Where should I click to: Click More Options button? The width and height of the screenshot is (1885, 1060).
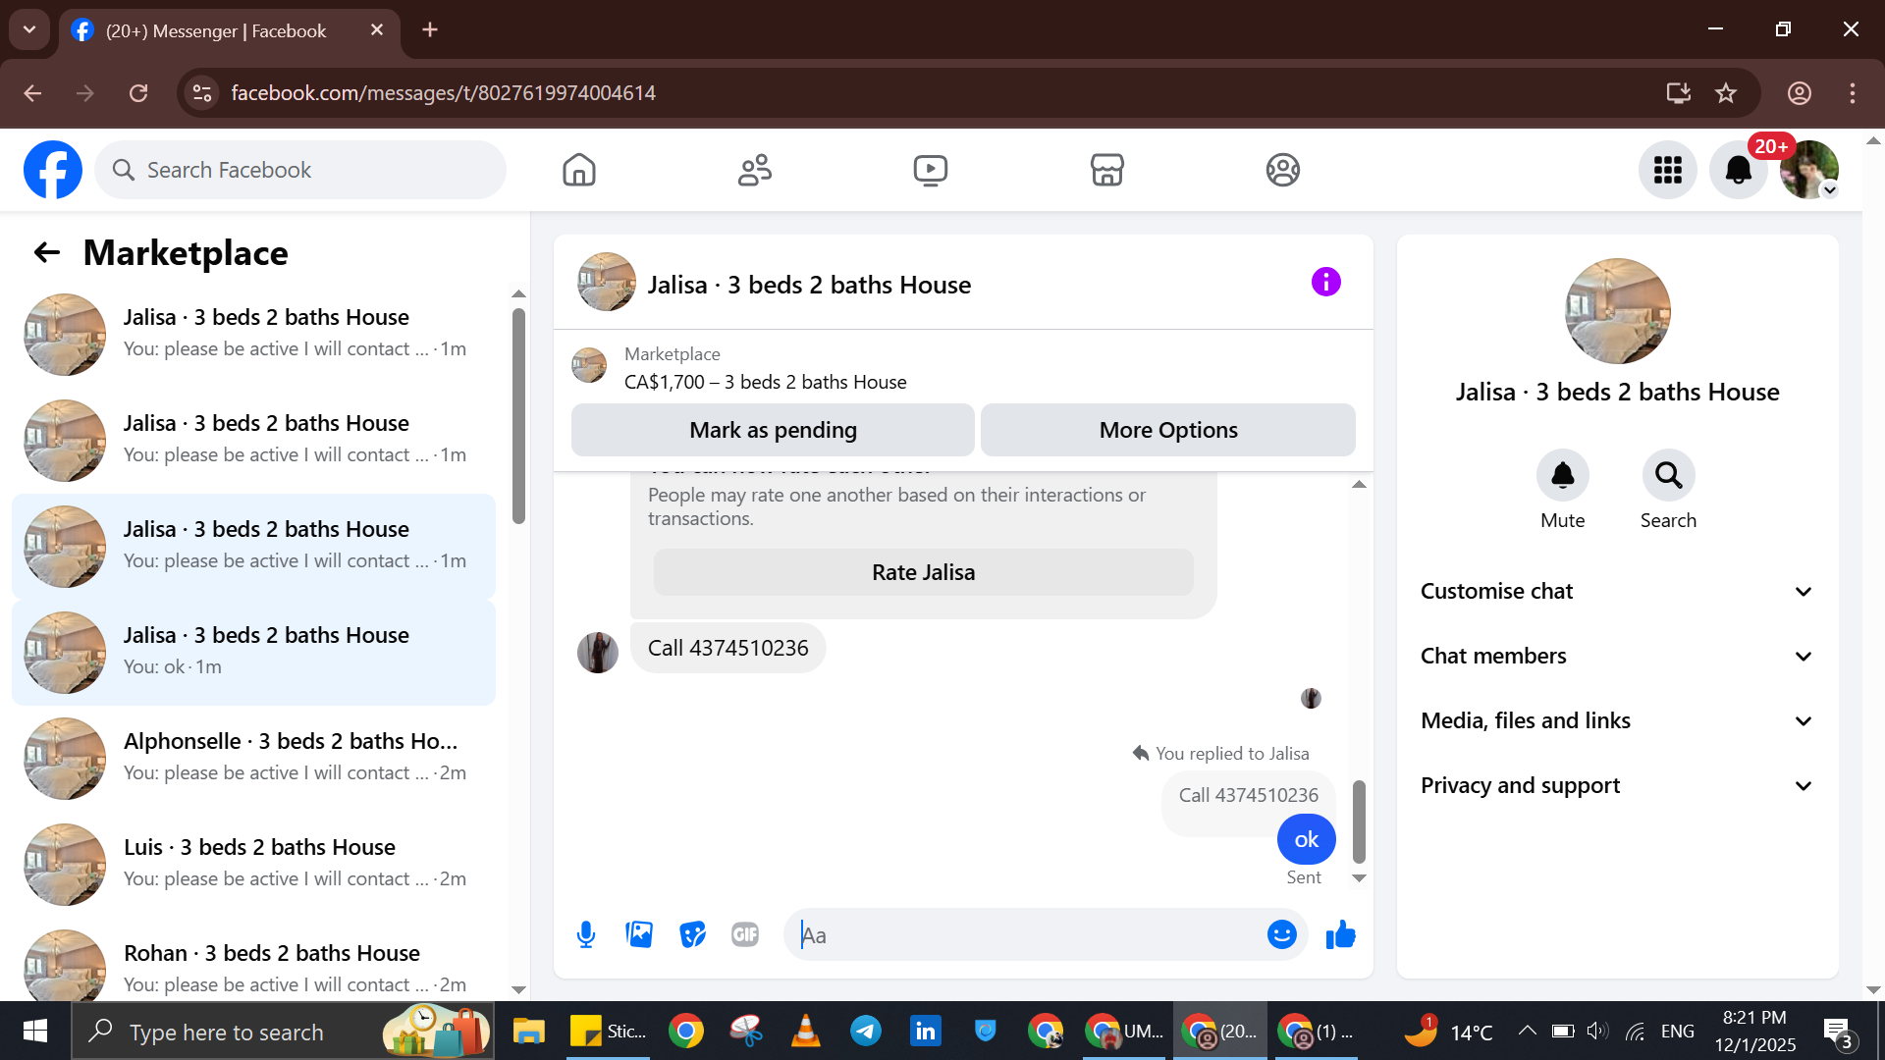click(1168, 430)
